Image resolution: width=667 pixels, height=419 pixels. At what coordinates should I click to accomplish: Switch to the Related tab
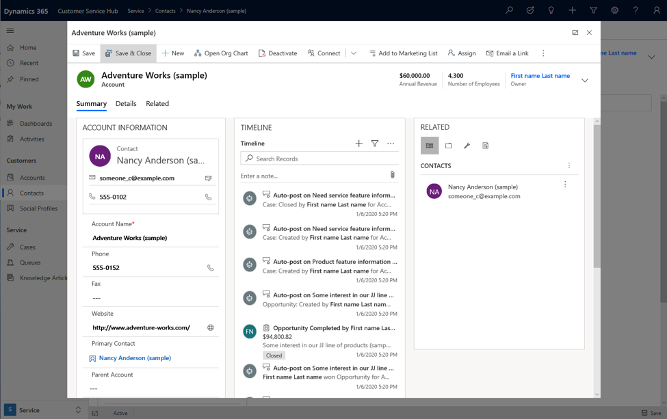pos(157,104)
